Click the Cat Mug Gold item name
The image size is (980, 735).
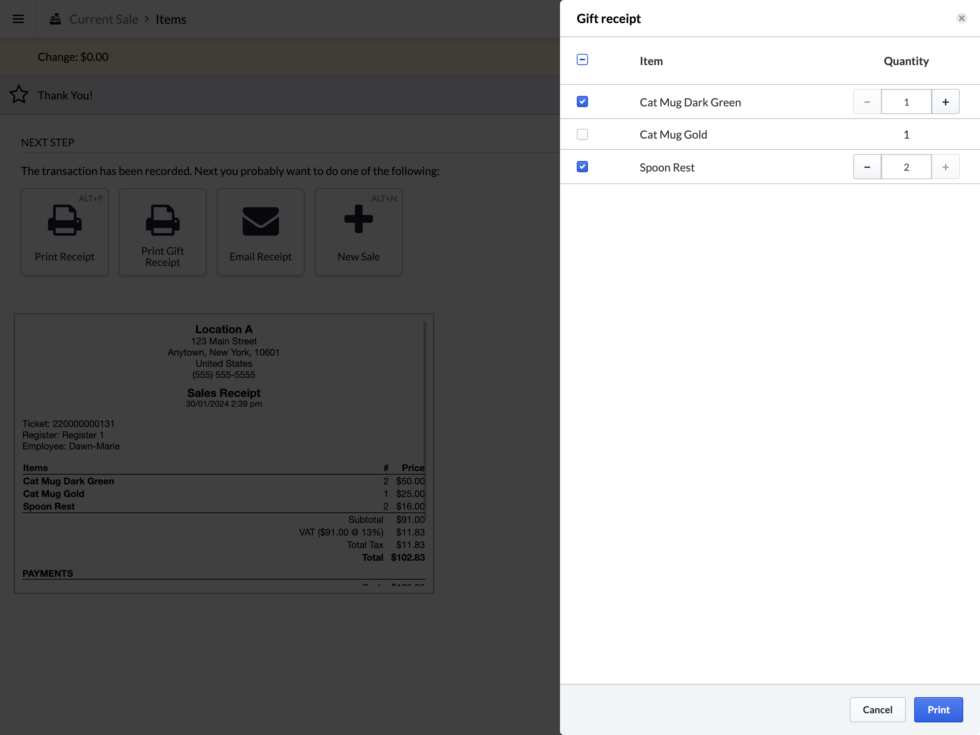click(x=673, y=134)
